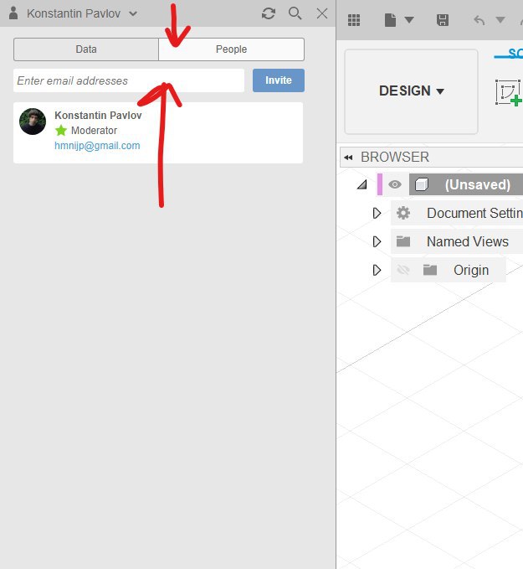Screen dimensions: 523x569
Task: Expand the Named Views node
Action: coord(377,241)
